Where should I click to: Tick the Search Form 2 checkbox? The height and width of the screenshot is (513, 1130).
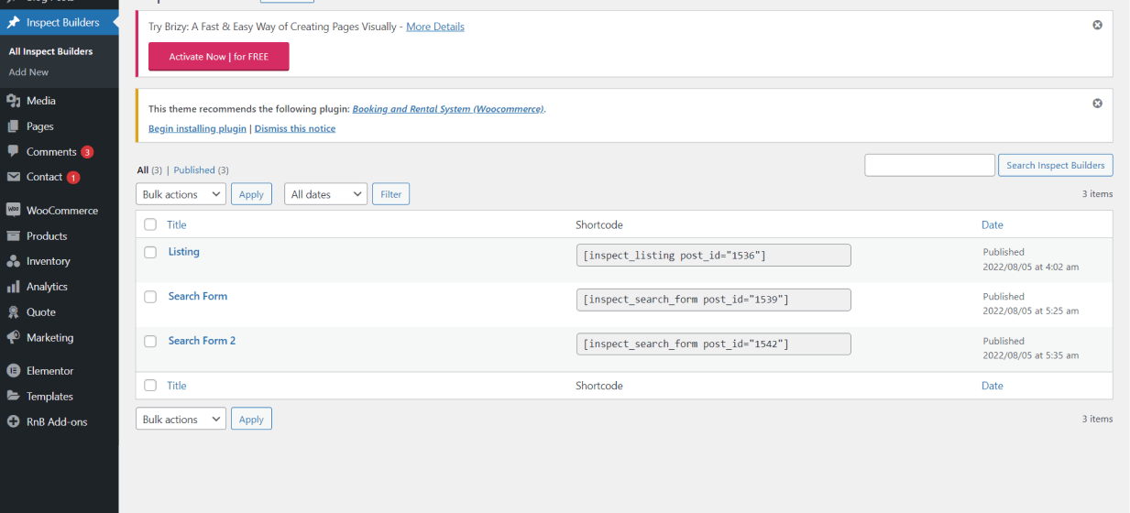150,342
